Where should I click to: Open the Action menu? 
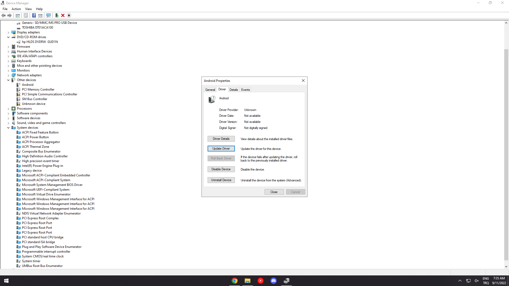click(x=16, y=9)
